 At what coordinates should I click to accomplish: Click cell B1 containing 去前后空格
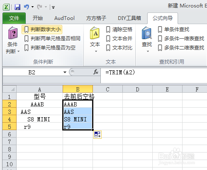78,96
